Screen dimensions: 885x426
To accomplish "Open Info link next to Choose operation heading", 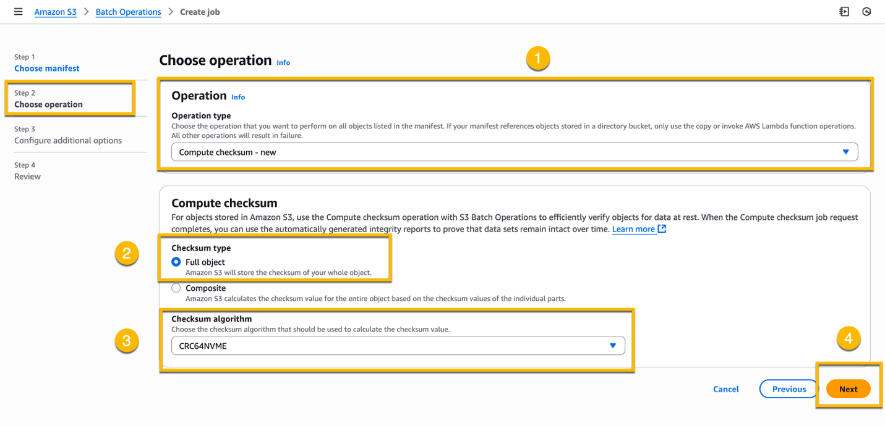I will click(x=283, y=62).
